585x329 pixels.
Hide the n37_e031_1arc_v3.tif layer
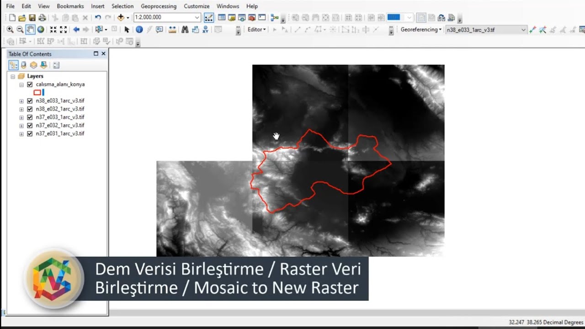(x=30, y=134)
